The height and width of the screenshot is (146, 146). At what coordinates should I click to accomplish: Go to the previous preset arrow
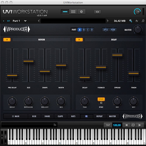click(39, 21)
